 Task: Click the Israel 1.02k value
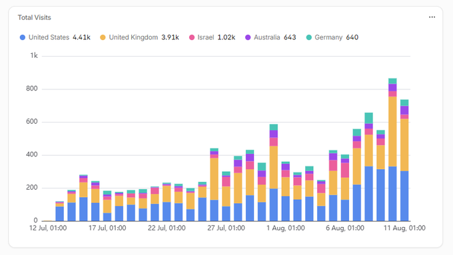[x=226, y=37]
